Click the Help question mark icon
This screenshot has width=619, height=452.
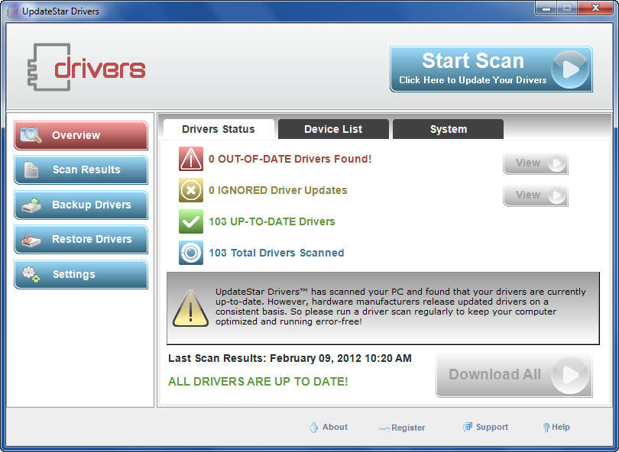pyautogui.click(x=546, y=428)
